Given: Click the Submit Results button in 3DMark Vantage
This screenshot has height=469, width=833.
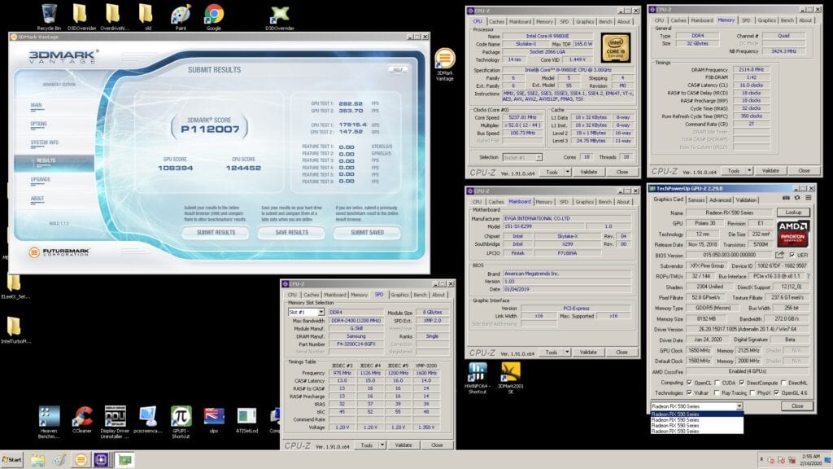Looking at the screenshot, I should 216,232.
